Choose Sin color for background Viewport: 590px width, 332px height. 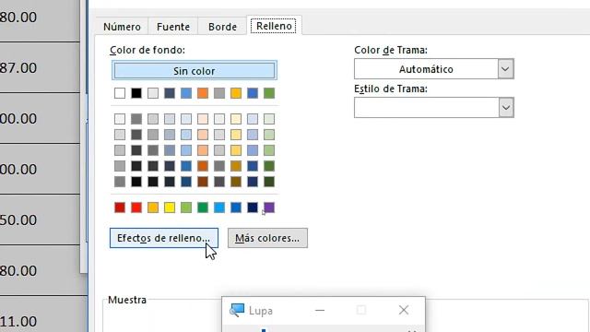click(x=195, y=70)
